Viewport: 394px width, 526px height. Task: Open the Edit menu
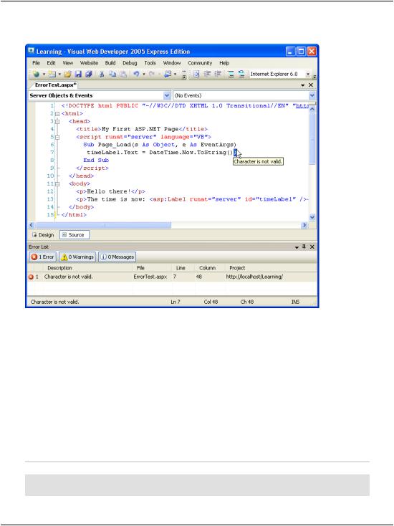(51, 63)
